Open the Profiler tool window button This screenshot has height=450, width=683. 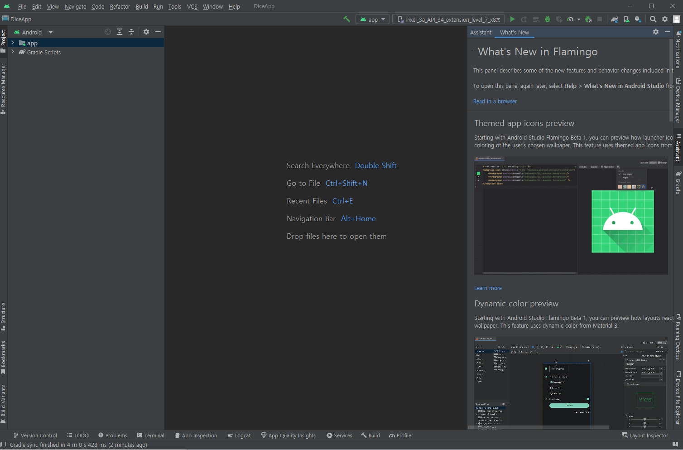point(401,435)
